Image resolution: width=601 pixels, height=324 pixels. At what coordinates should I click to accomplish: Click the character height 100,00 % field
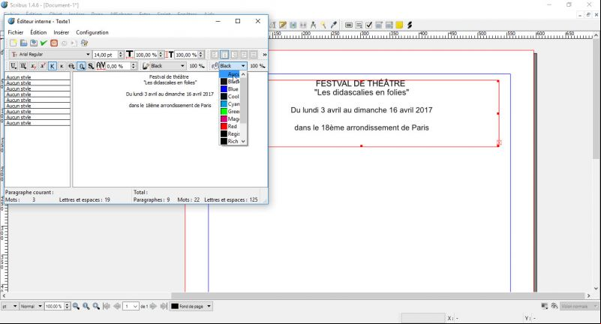coord(186,55)
